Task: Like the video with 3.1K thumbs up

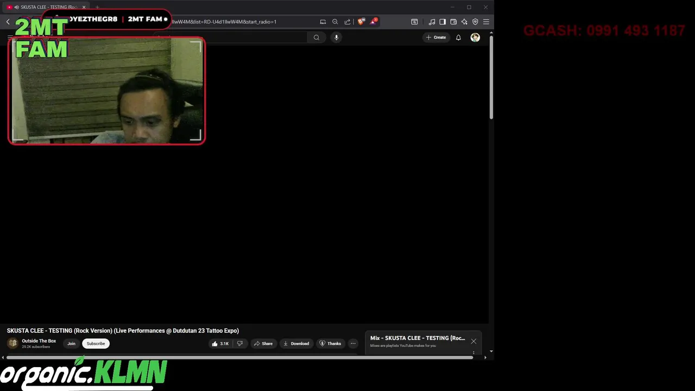Action: coord(220,344)
